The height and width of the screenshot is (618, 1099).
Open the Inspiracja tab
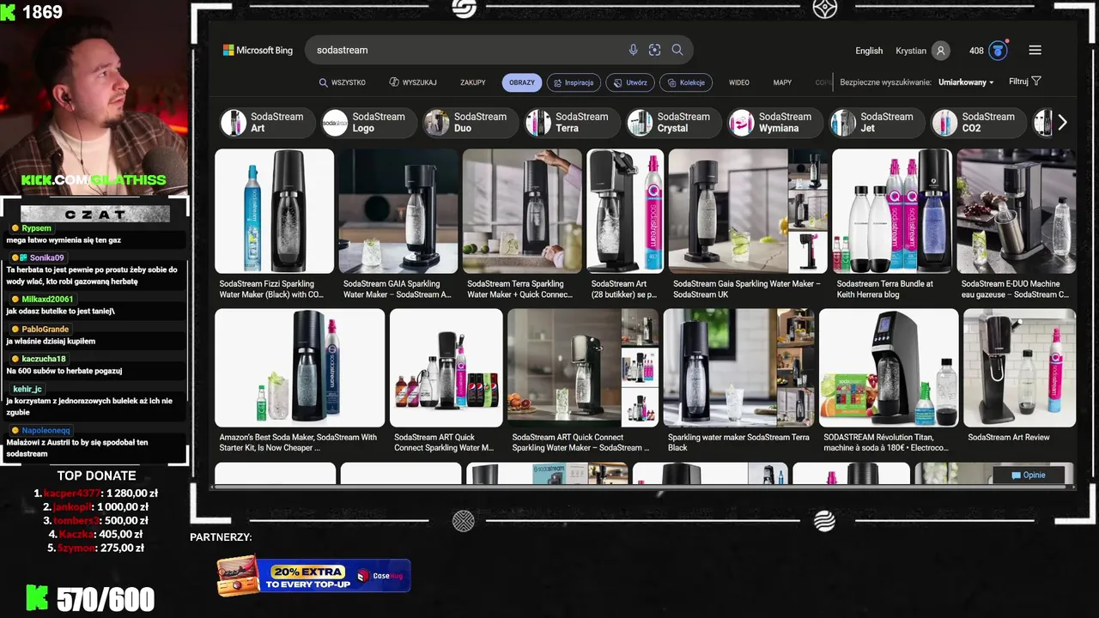click(x=574, y=82)
